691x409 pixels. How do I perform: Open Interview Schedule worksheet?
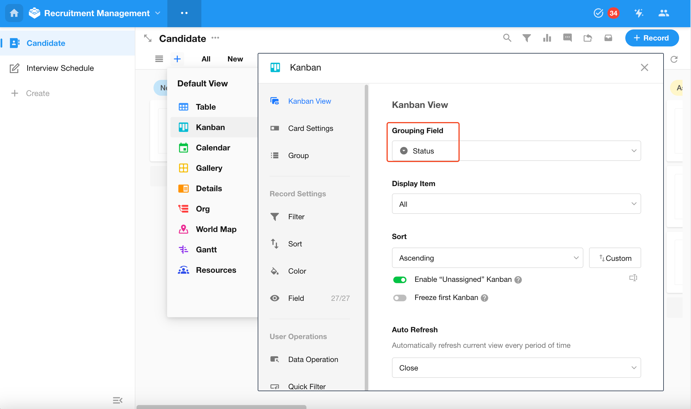[x=67, y=68]
